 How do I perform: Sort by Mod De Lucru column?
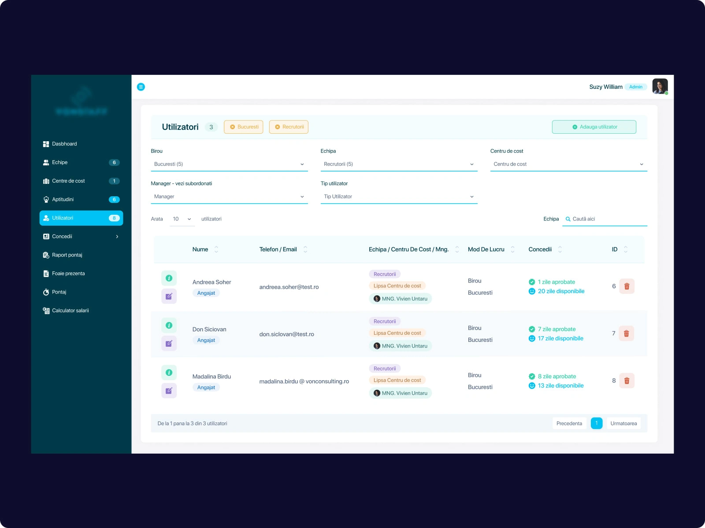pos(513,249)
